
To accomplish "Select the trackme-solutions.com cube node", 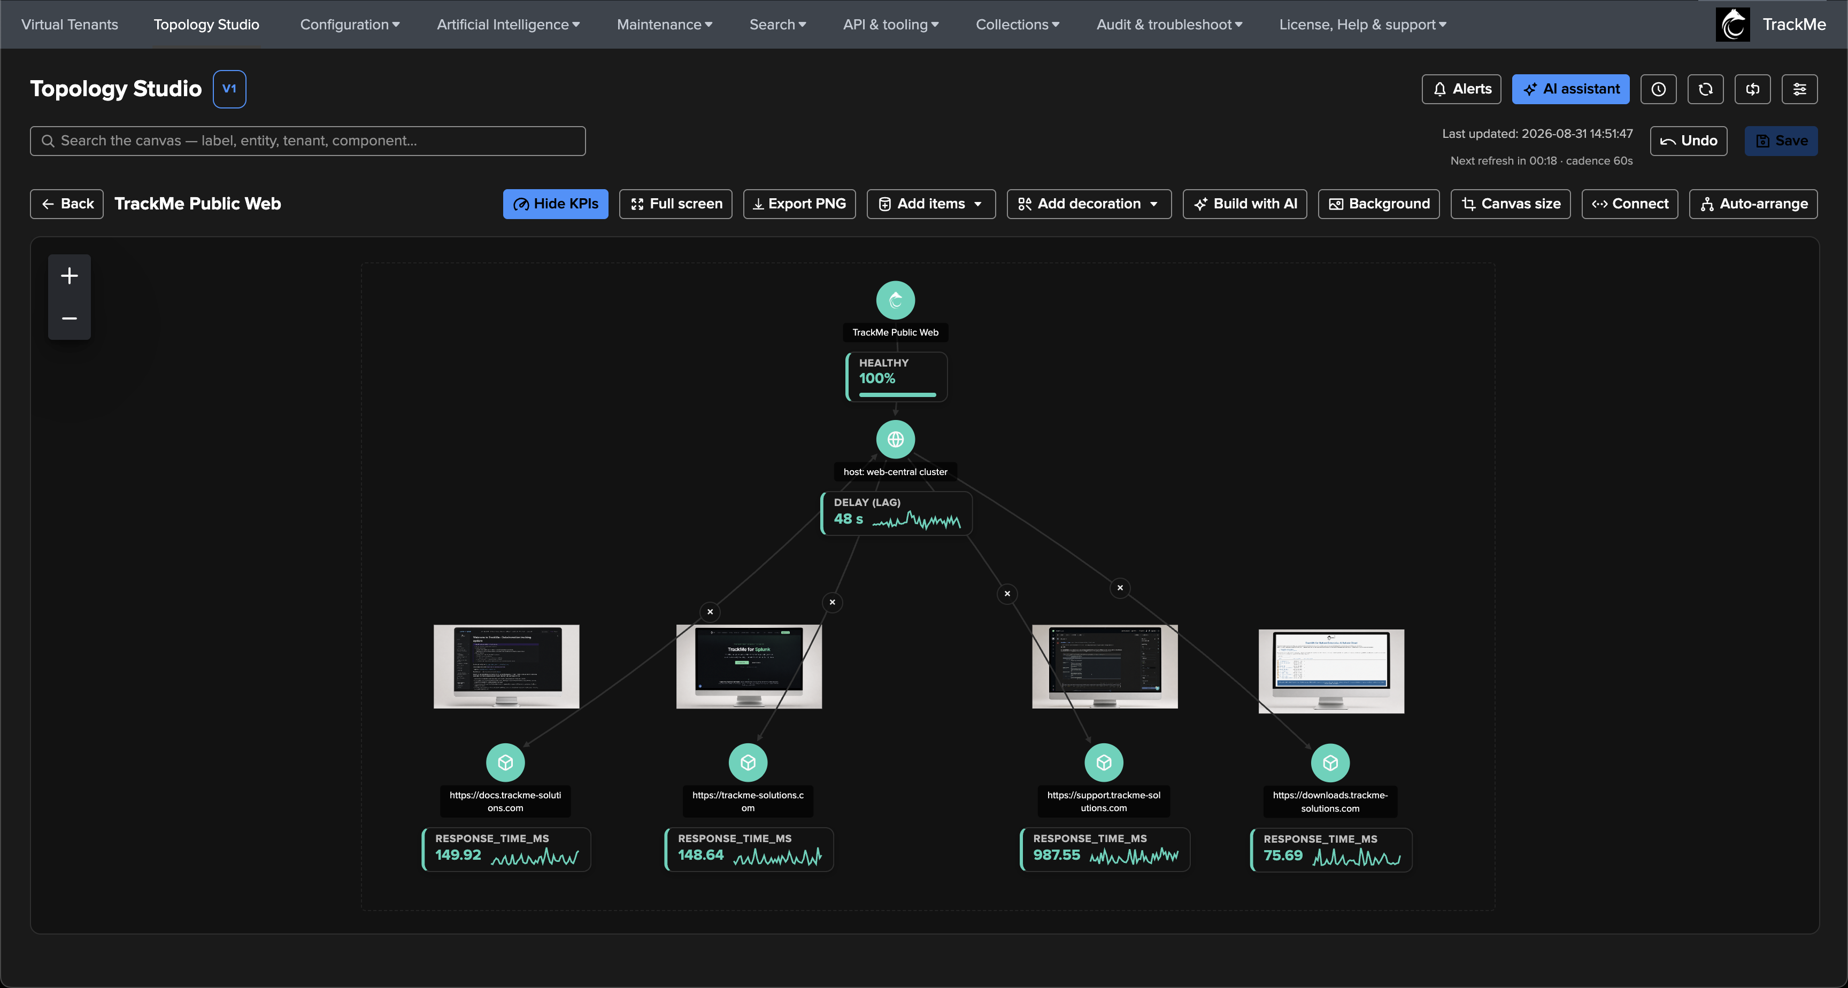I will point(748,763).
